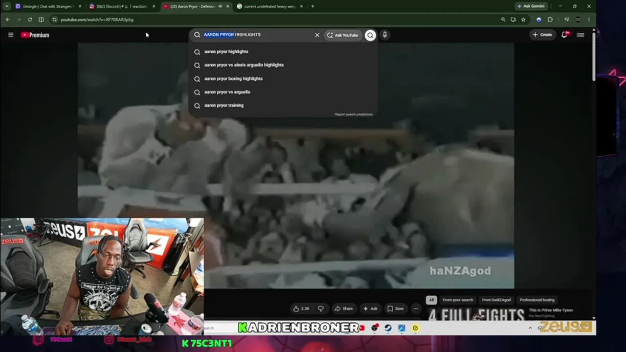Open the blue photos taskbar app

[402, 328]
